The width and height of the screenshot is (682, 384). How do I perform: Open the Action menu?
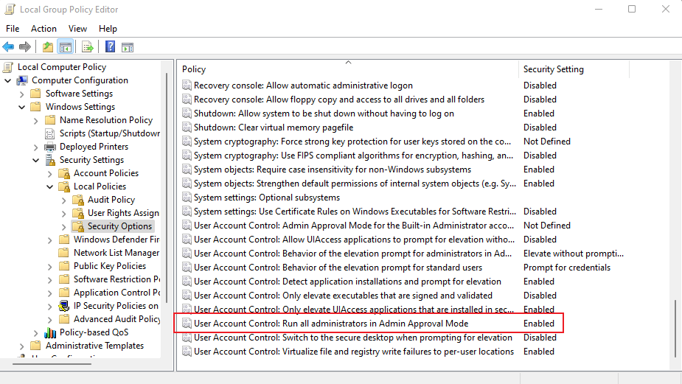(44, 29)
